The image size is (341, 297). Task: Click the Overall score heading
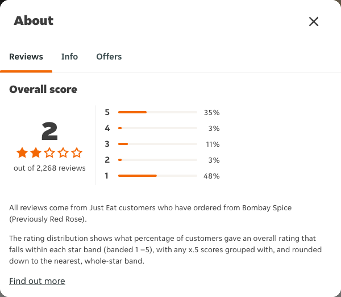(43, 90)
